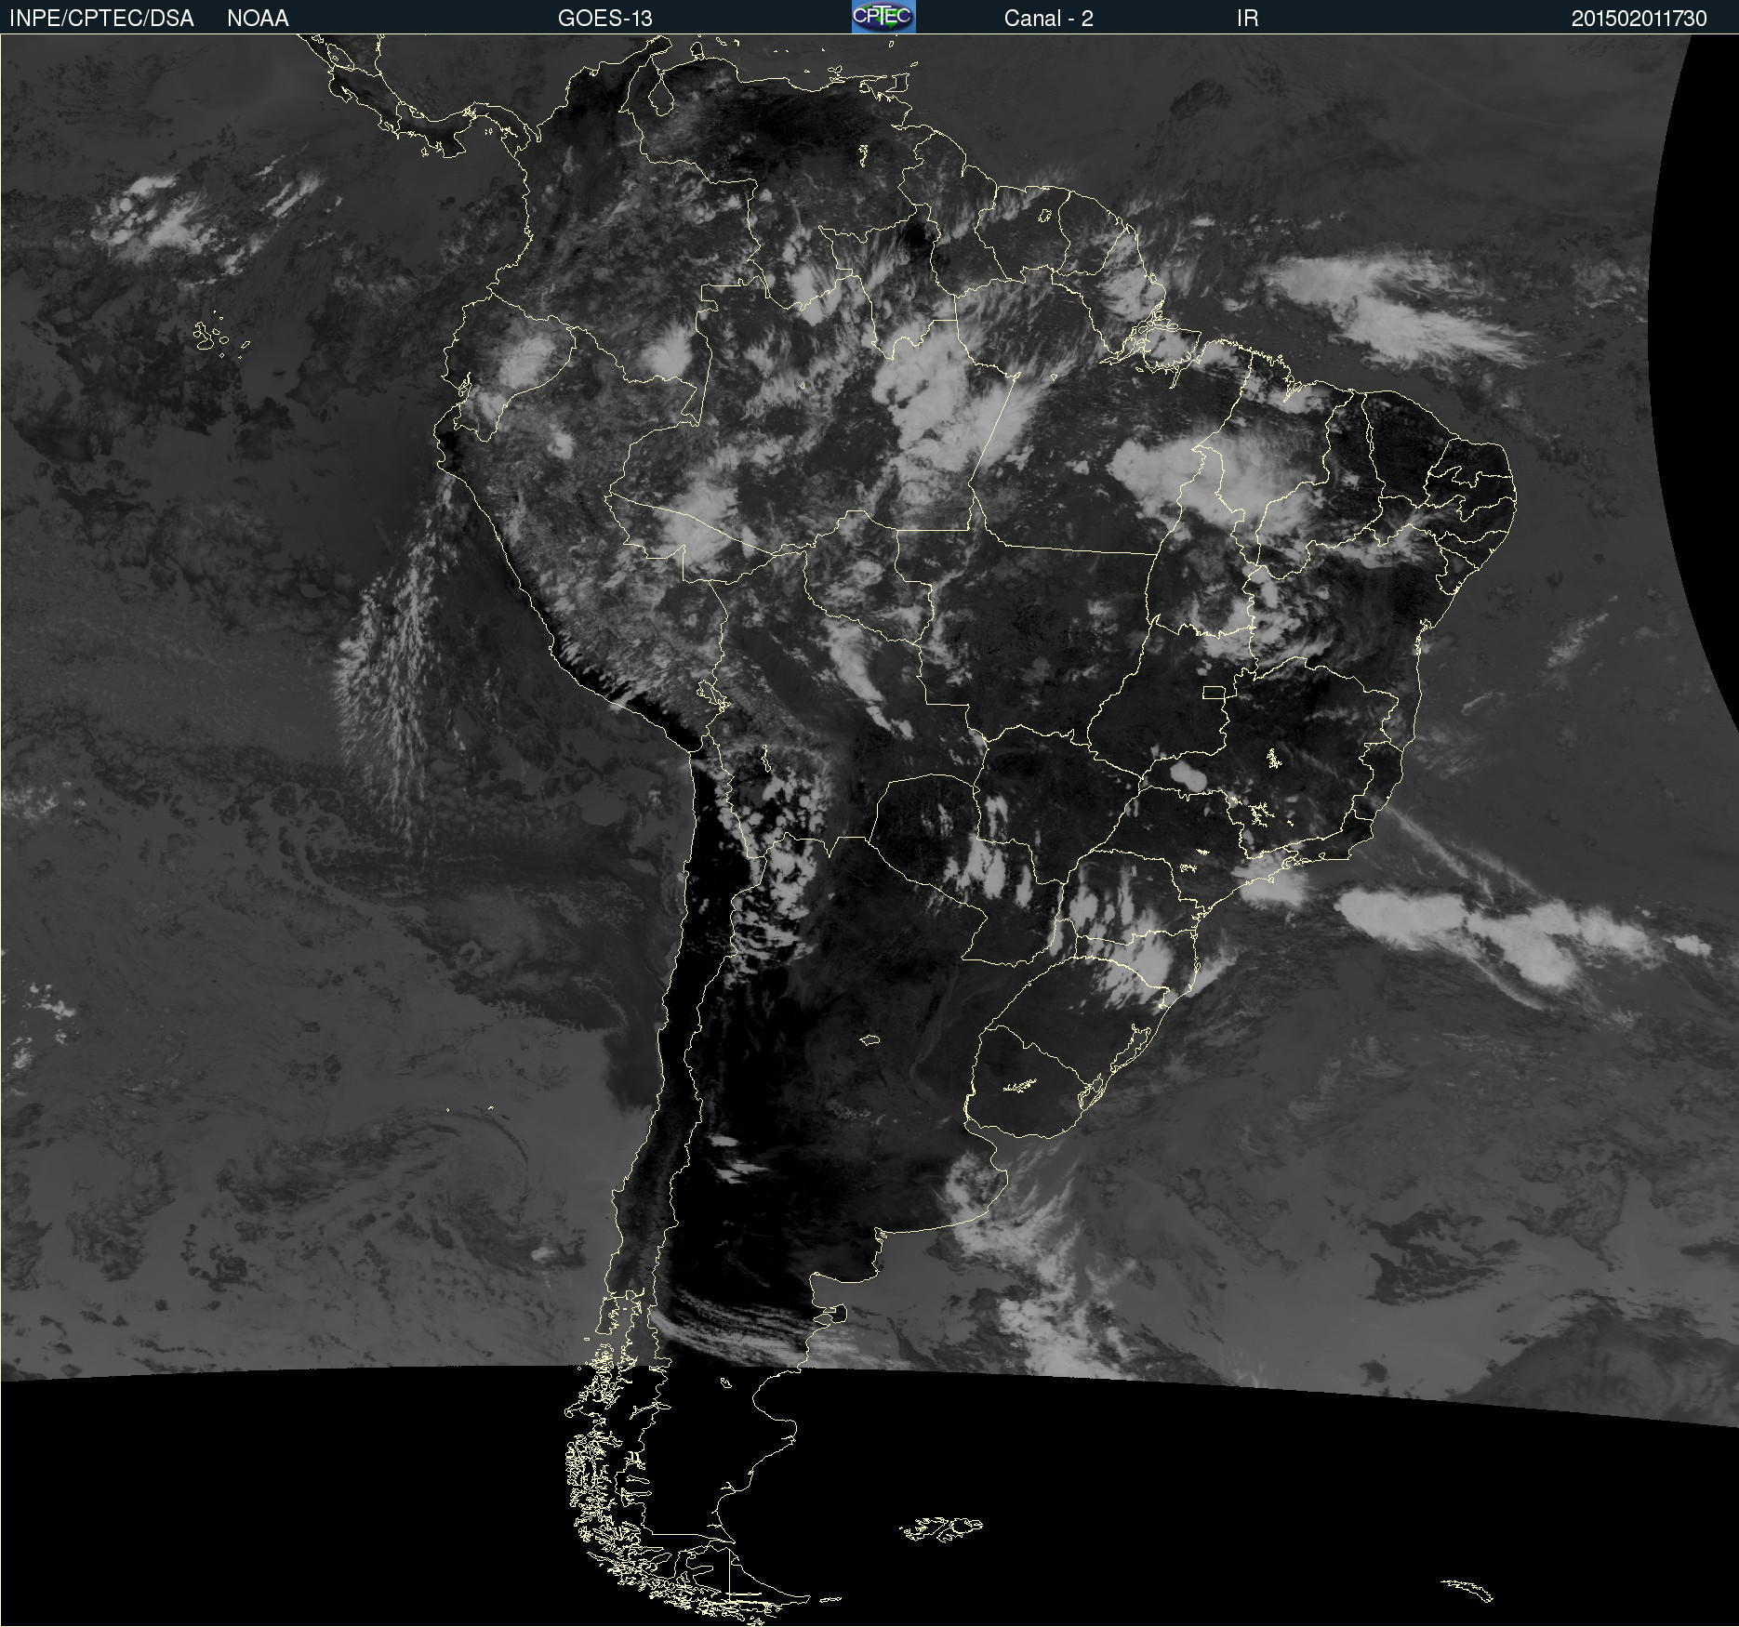
Task: Click the 201502011730 timestamp
Action: (x=1639, y=19)
